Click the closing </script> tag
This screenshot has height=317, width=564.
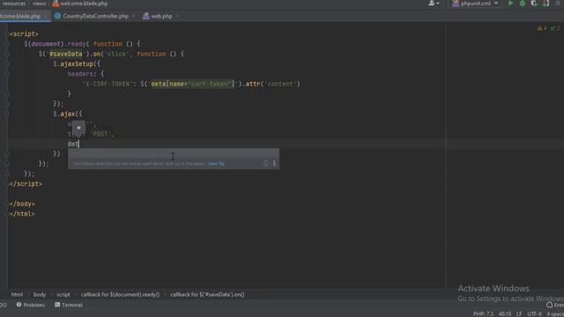tap(26, 184)
